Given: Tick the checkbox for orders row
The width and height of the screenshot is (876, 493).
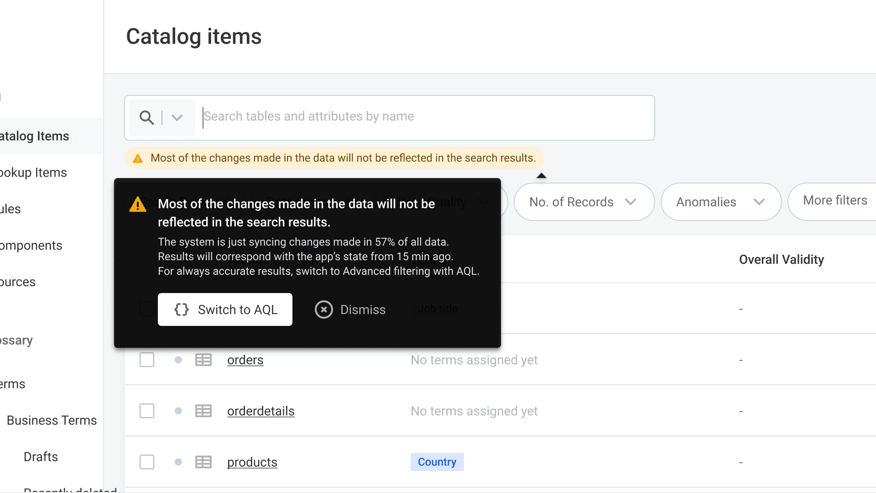Looking at the screenshot, I should point(147,360).
